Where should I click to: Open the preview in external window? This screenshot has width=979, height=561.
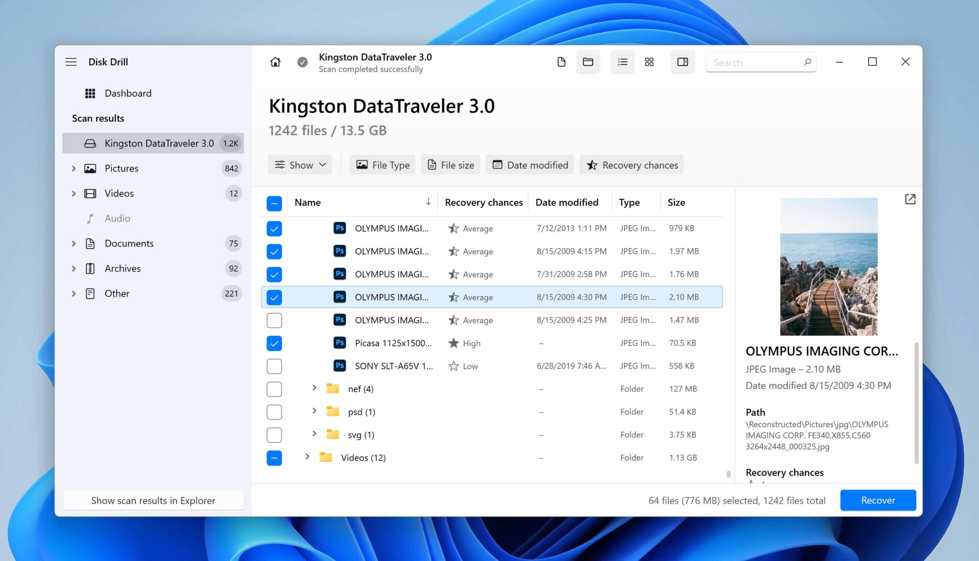(x=910, y=199)
